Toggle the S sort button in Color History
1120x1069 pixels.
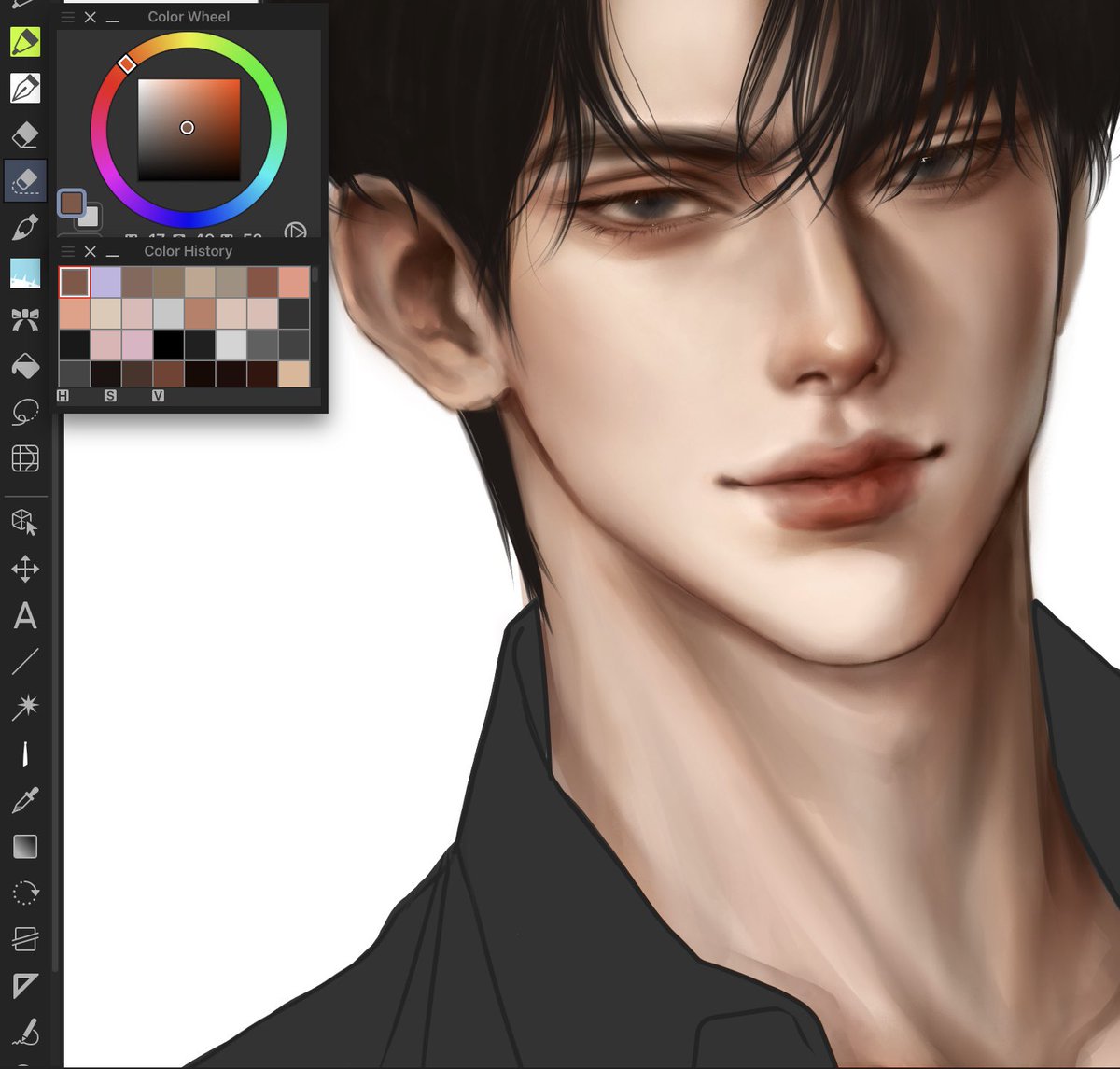[111, 395]
